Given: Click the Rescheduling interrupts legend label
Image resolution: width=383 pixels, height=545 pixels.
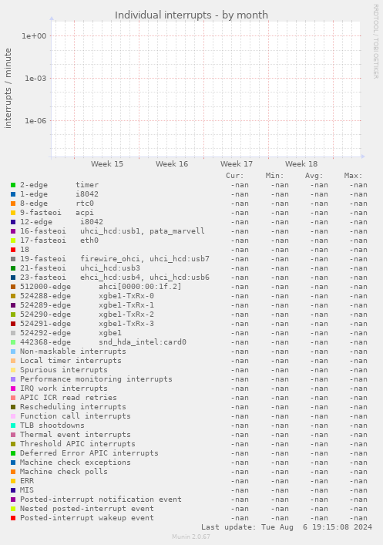Looking at the screenshot, I should [x=73, y=407].
